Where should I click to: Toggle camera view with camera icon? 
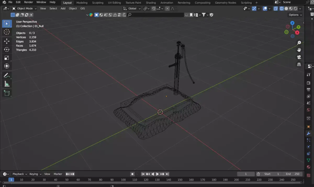[299, 57]
